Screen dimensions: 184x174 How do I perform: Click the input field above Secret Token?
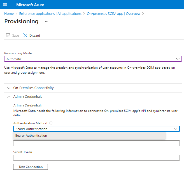[x=96, y=143]
